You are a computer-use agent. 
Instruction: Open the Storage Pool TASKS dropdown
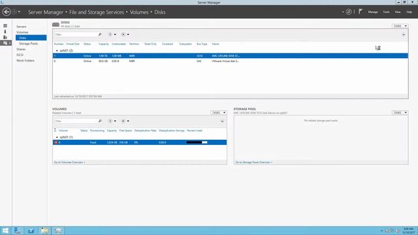(x=400, y=113)
